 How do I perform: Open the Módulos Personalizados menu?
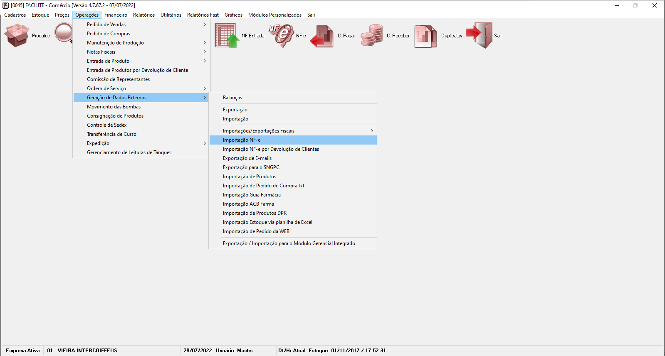(x=275, y=15)
